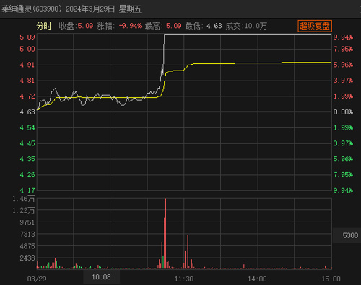Click the 4.72 price axis label
The width and height of the screenshot is (361, 285).
tap(27, 96)
